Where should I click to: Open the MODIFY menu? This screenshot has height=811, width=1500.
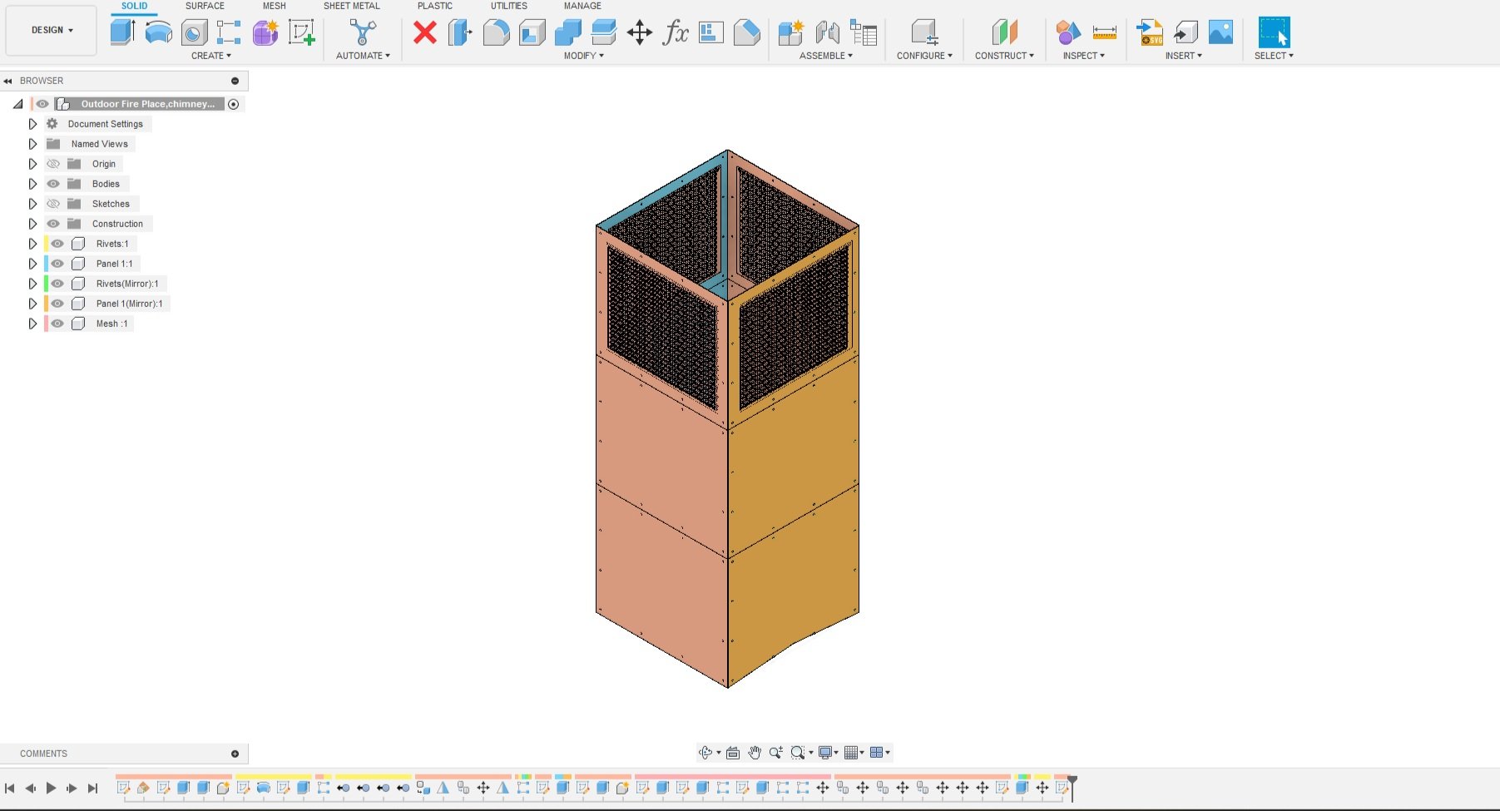tap(584, 56)
